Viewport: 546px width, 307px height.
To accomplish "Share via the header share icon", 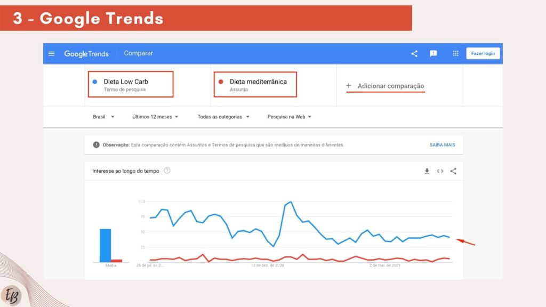I will [414, 54].
